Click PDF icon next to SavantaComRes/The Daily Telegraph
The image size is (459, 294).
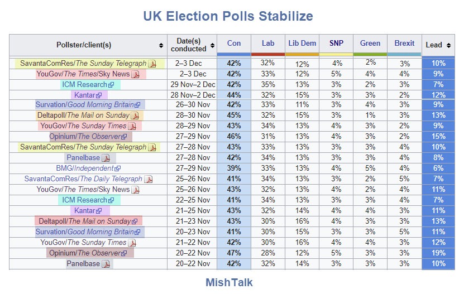(148, 179)
